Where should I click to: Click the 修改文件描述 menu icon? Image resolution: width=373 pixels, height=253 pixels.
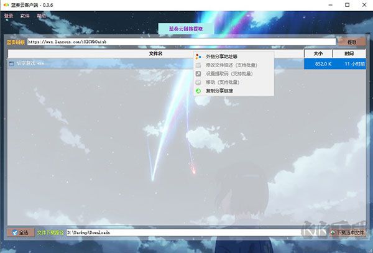click(198, 65)
